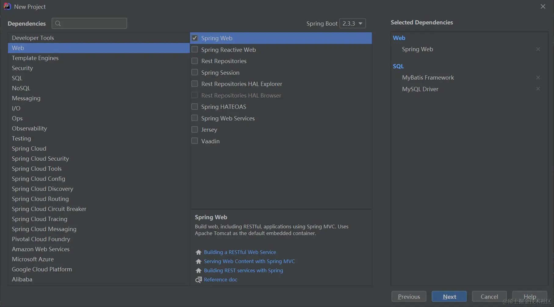
Task: Remove MySQL Driver from selected dependencies
Action: pyautogui.click(x=538, y=89)
